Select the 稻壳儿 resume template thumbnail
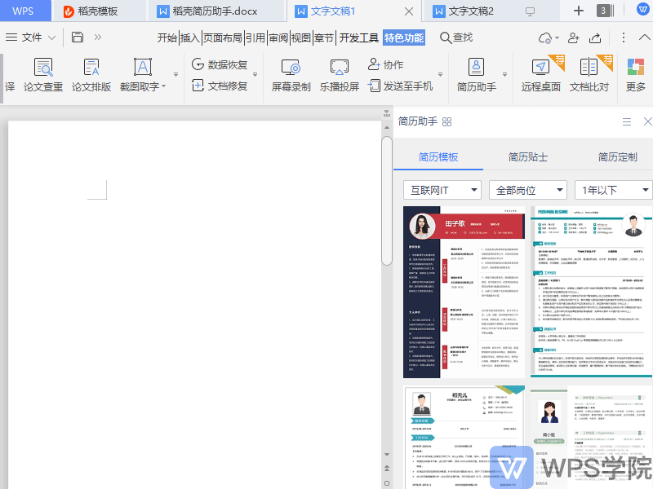Screen dimensions: 653x489 (464, 437)
